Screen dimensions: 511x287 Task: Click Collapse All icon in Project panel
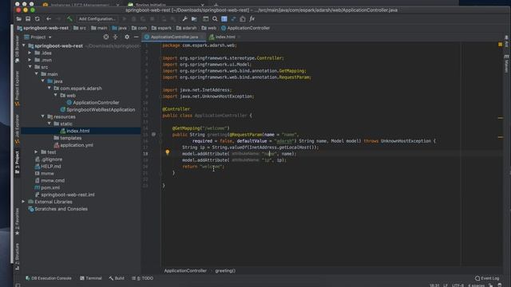coord(115,37)
